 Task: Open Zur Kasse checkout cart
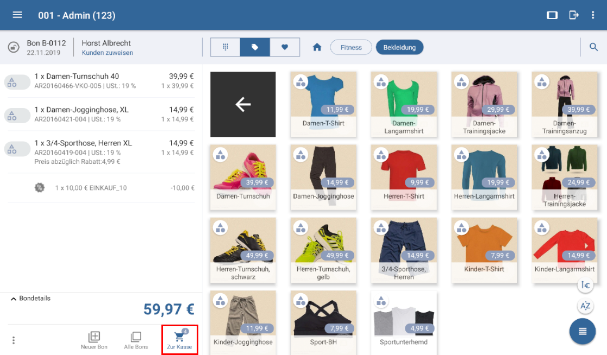click(179, 340)
